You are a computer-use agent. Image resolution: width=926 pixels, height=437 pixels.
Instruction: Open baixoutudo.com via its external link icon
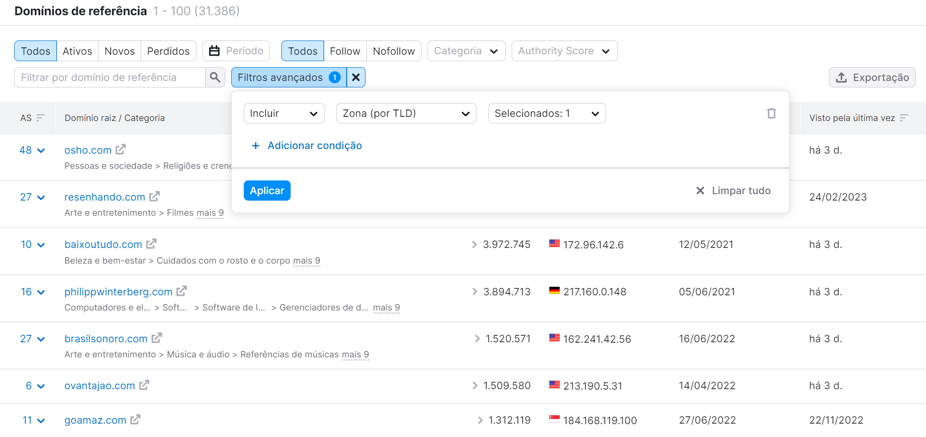152,243
